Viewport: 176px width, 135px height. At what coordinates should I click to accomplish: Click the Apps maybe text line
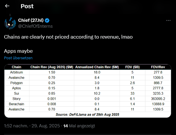tap(18, 51)
